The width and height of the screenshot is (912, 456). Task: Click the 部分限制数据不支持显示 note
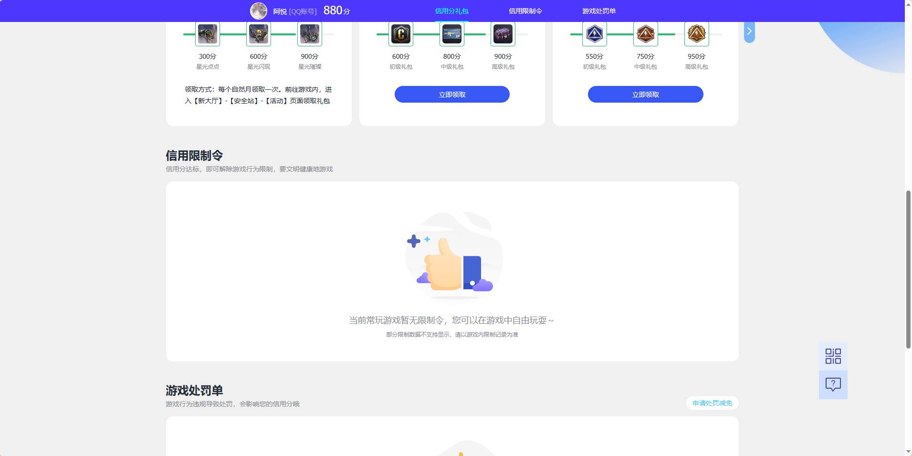point(452,335)
